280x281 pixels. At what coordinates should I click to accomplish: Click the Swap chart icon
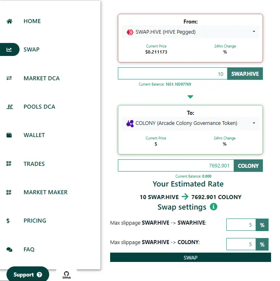tap(9, 49)
